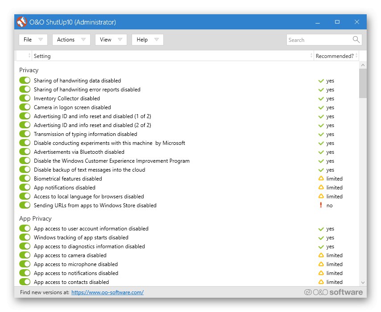Turn off Advertisements via Bluetooth disabled switch
Screen dimensions: 381x312
[x=25, y=152]
